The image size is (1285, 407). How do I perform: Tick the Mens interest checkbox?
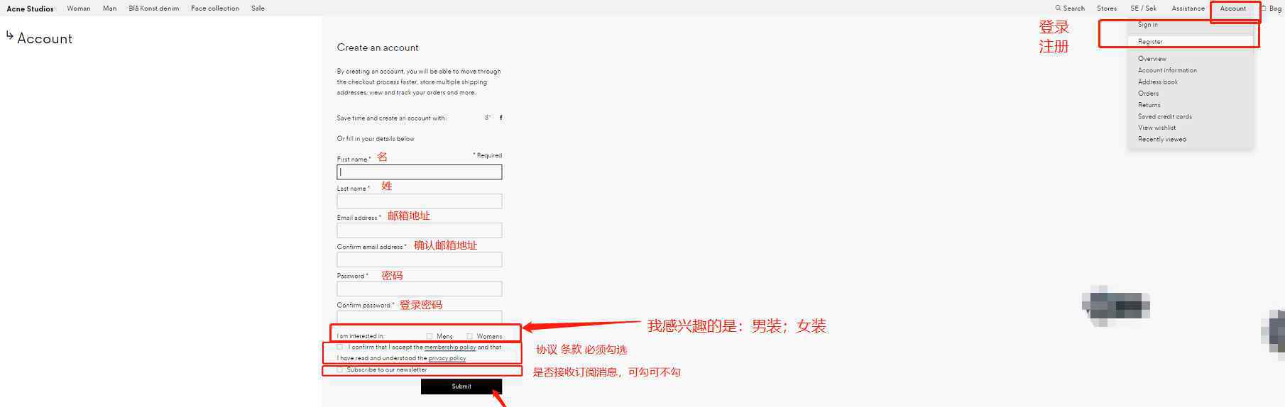[x=430, y=336]
